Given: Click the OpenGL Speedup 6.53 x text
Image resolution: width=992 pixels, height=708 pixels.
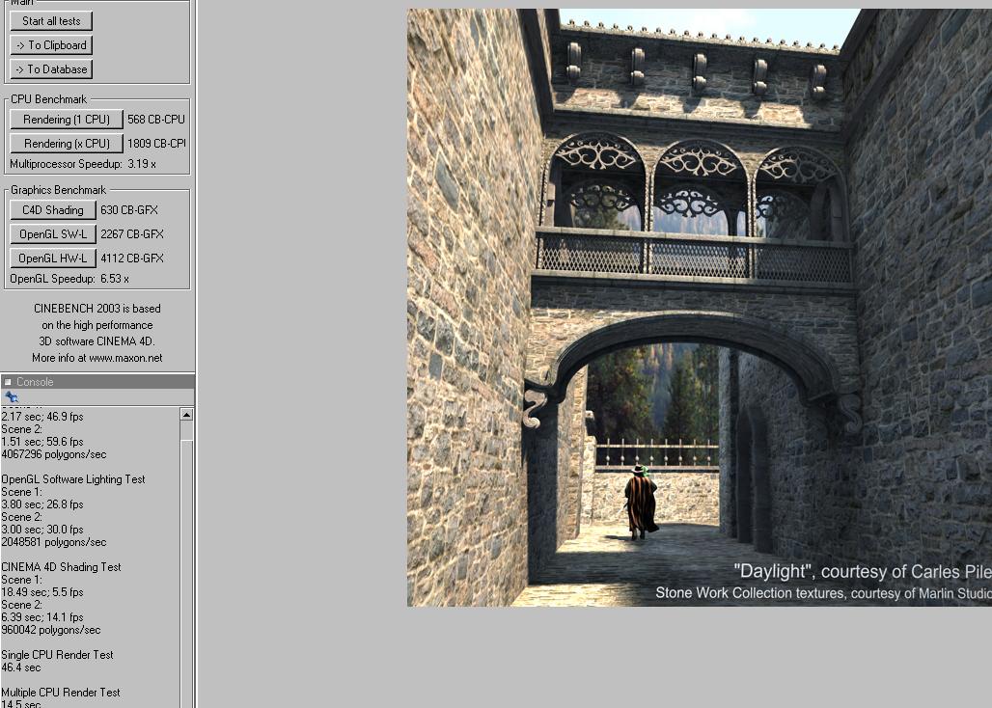Looking at the screenshot, I should click(x=69, y=279).
